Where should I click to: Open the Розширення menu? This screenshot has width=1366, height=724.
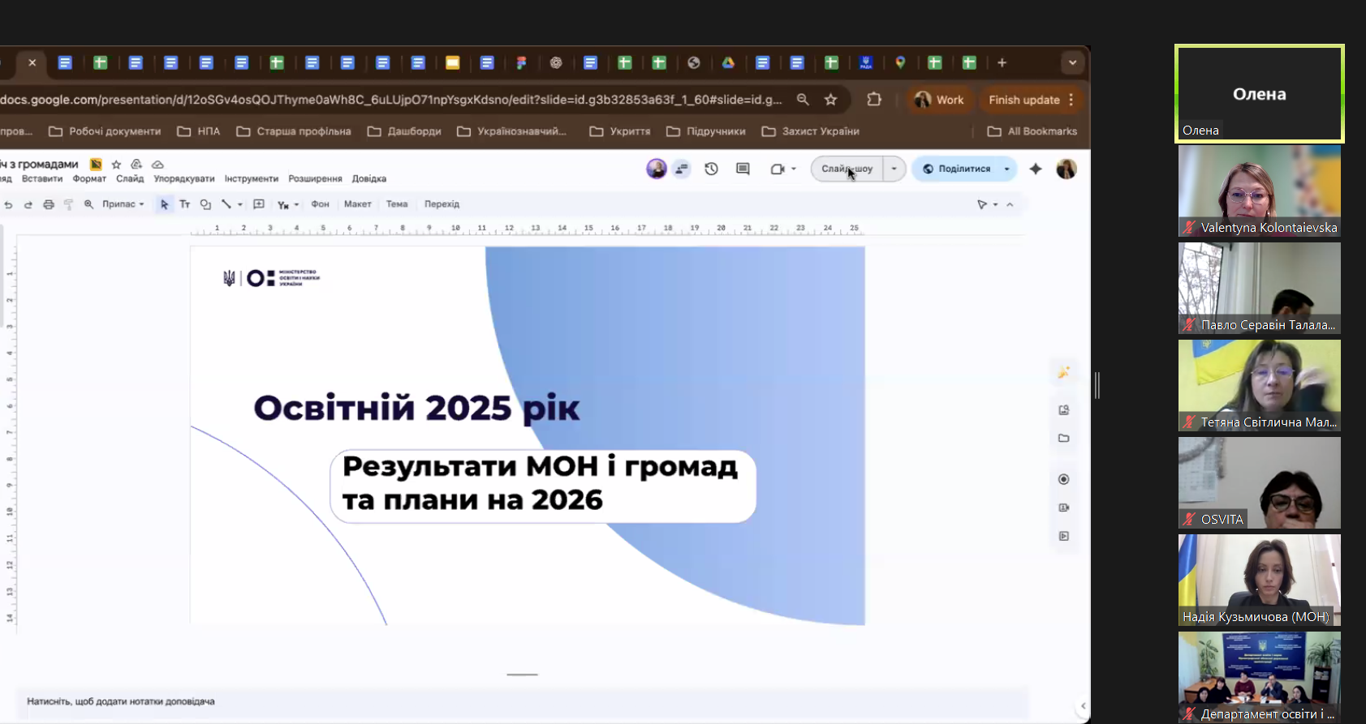coord(315,178)
